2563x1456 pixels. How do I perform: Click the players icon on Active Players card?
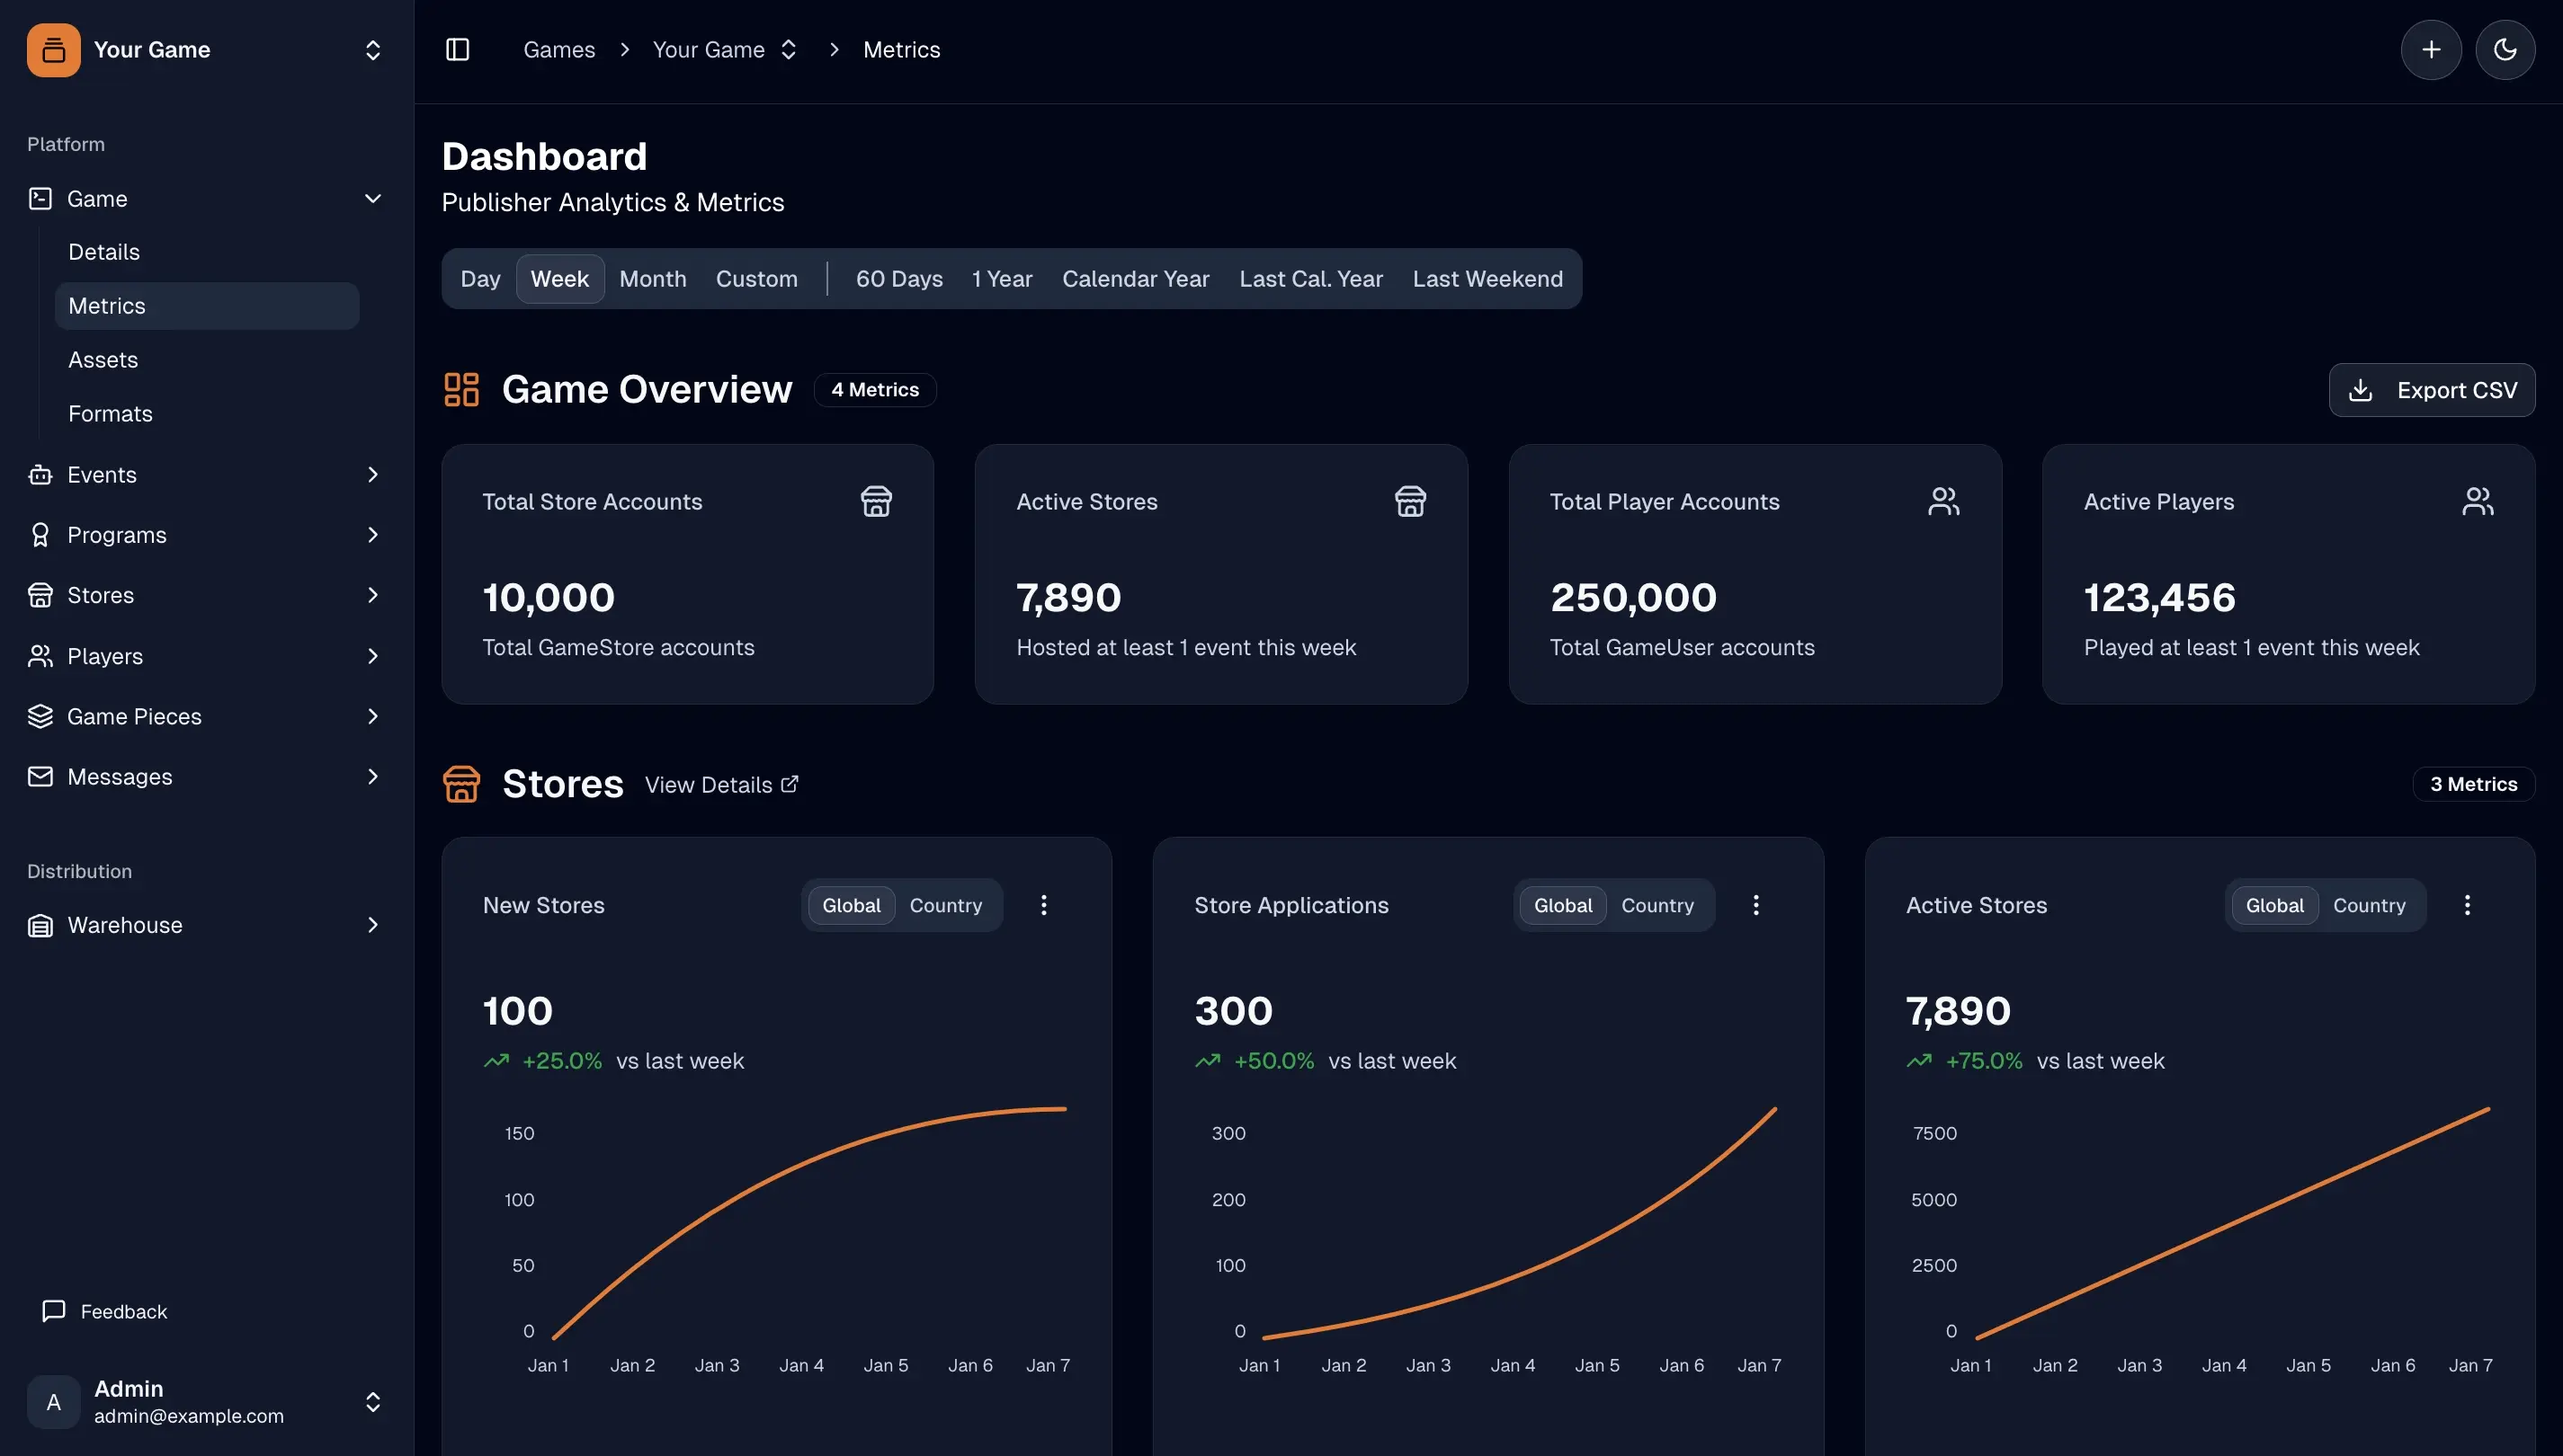pyautogui.click(x=2477, y=501)
